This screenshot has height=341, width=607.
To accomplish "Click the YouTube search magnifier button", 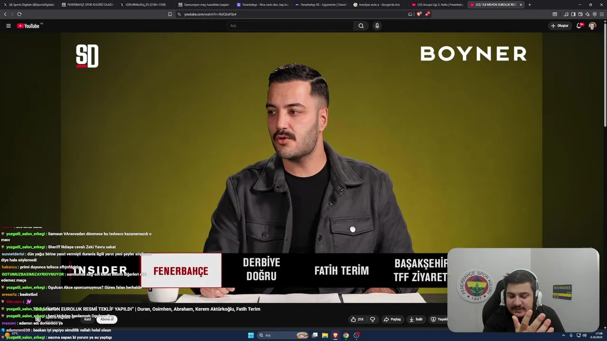I will pyautogui.click(x=361, y=26).
